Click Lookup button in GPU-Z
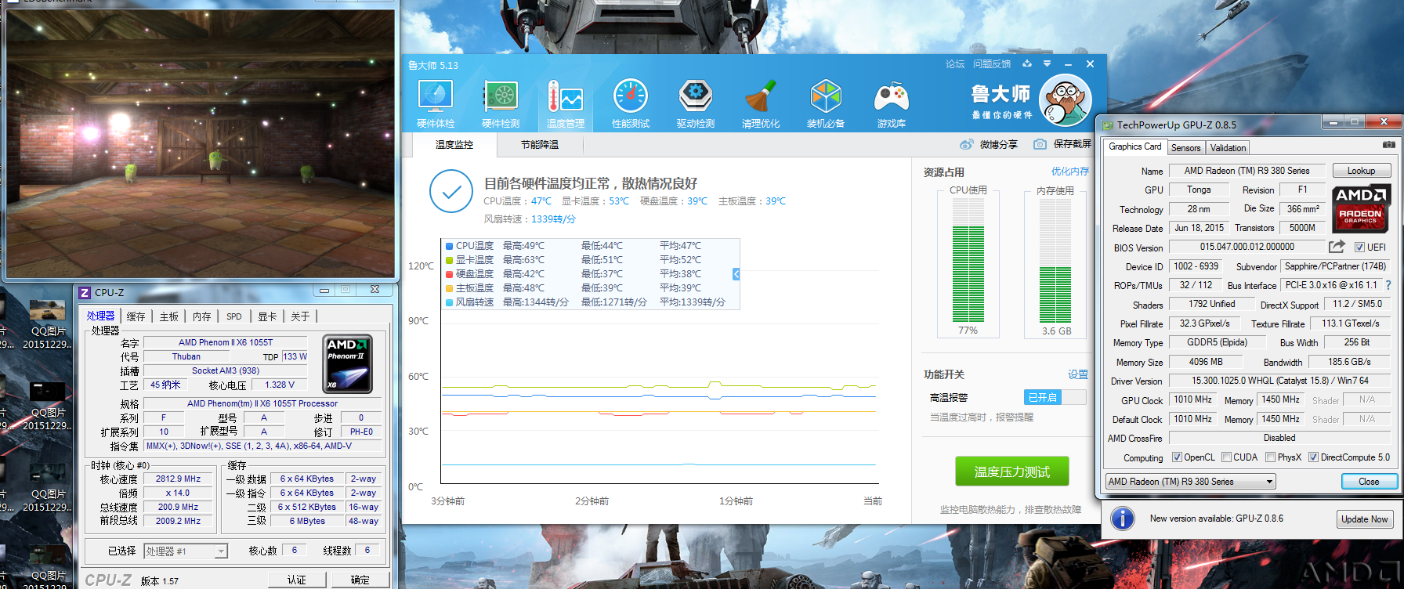The image size is (1404, 589). pos(1361,171)
